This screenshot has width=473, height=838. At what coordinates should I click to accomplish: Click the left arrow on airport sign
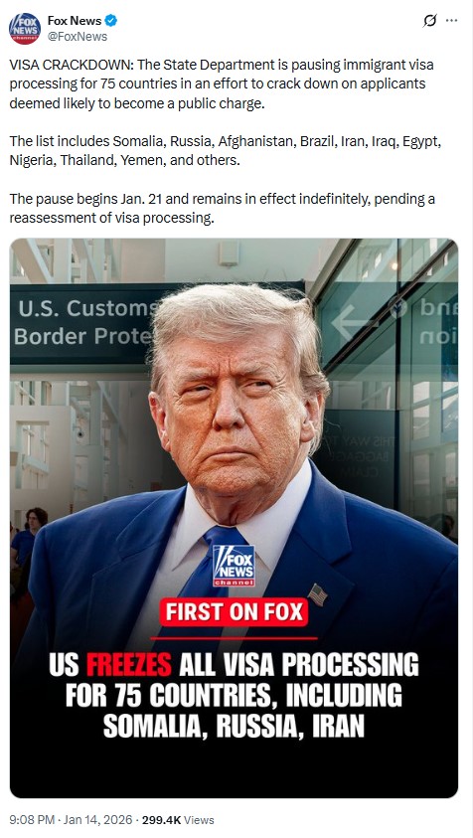(x=350, y=323)
